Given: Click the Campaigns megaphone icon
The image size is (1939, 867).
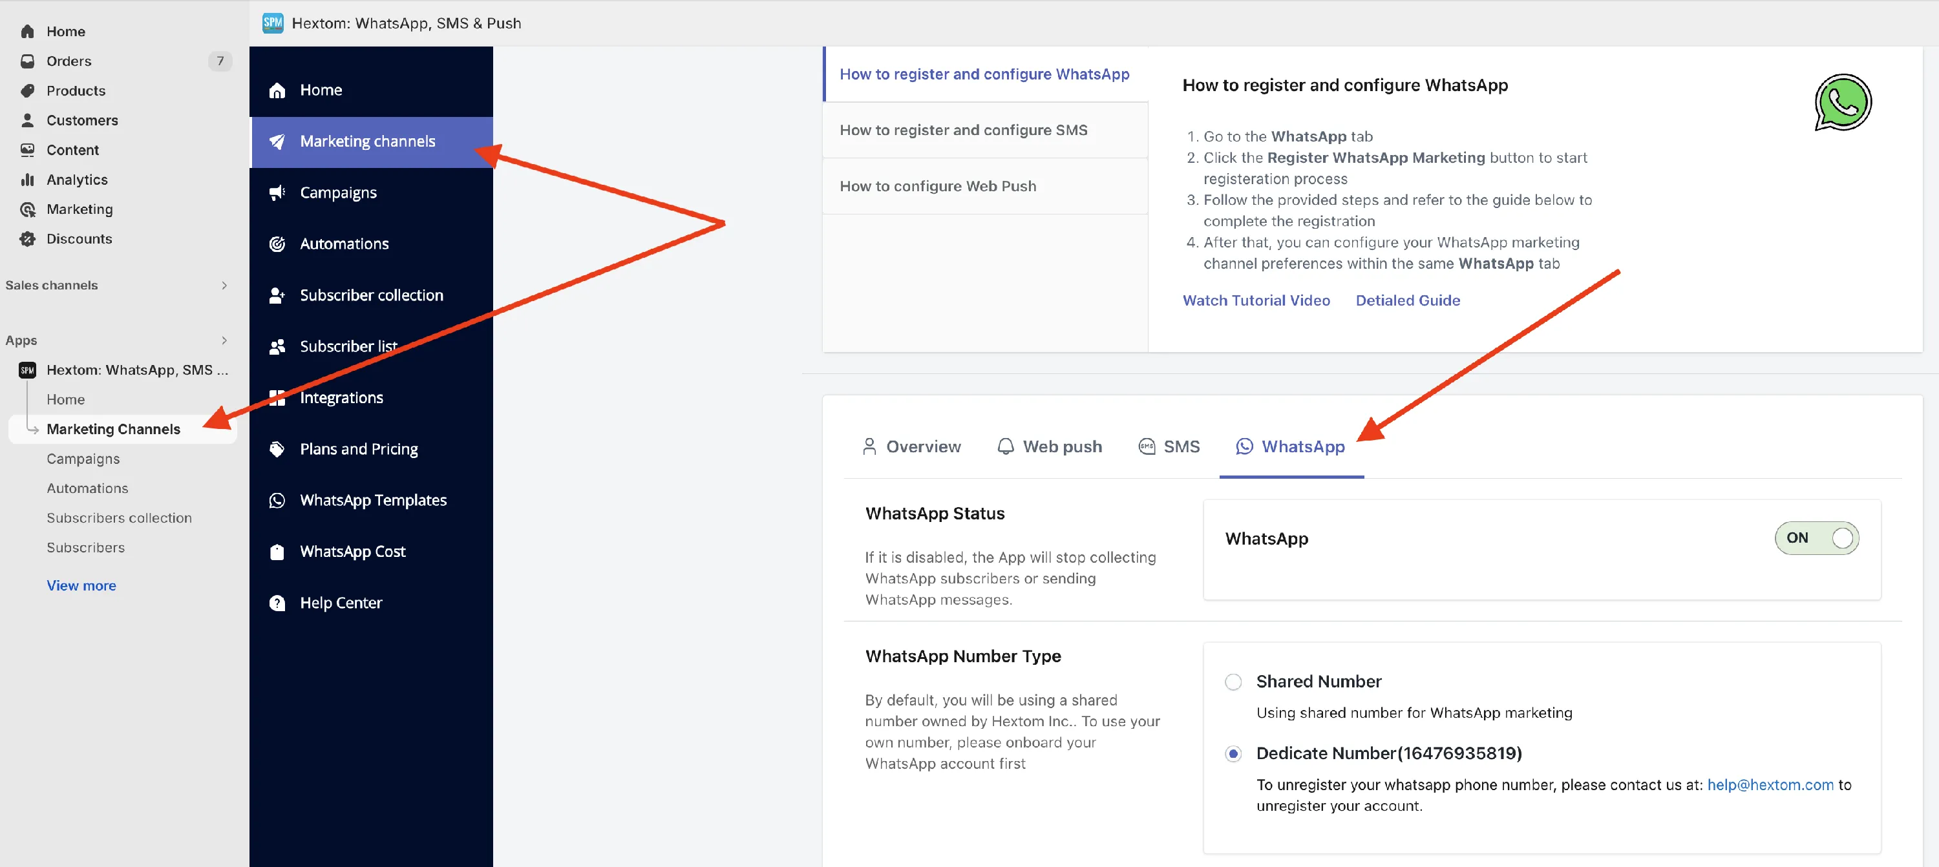Looking at the screenshot, I should point(277,193).
